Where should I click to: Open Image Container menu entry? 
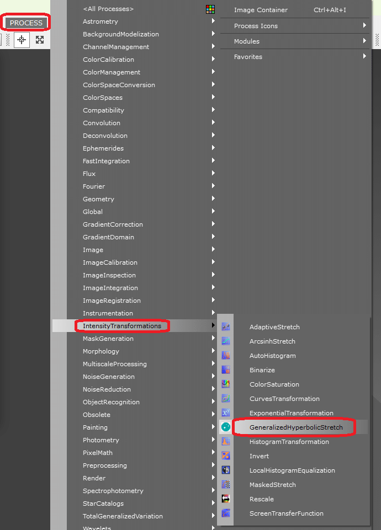pos(261,10)
